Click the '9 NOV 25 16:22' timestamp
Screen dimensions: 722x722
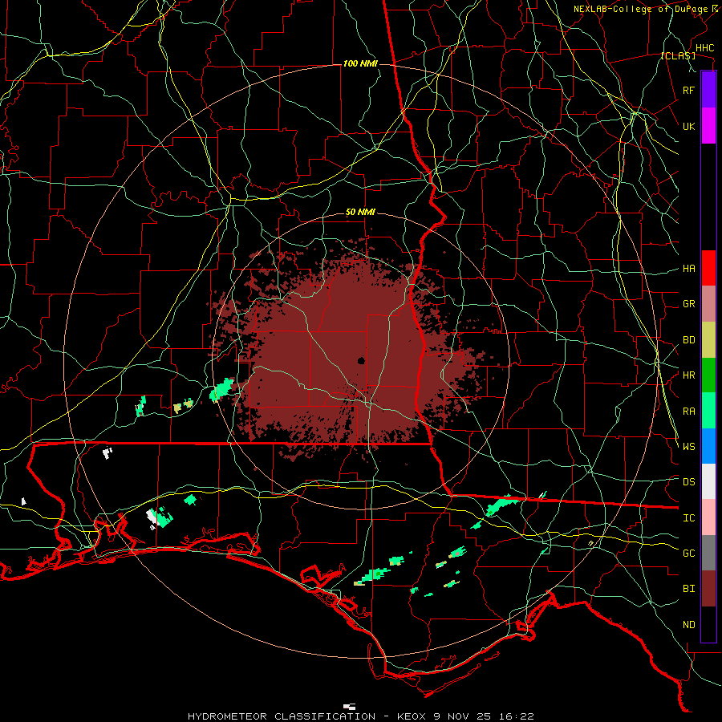tap(484, 716)
